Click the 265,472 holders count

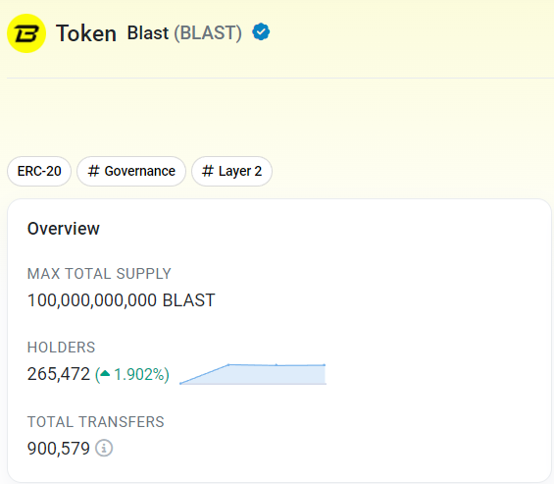click(59, 374)
